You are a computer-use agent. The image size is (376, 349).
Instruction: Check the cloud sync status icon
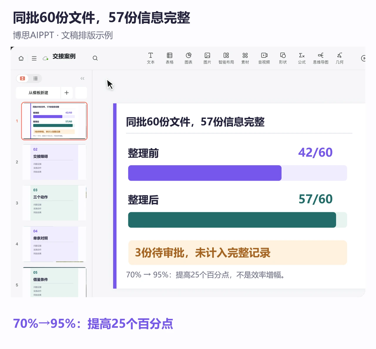click(46, 58)
